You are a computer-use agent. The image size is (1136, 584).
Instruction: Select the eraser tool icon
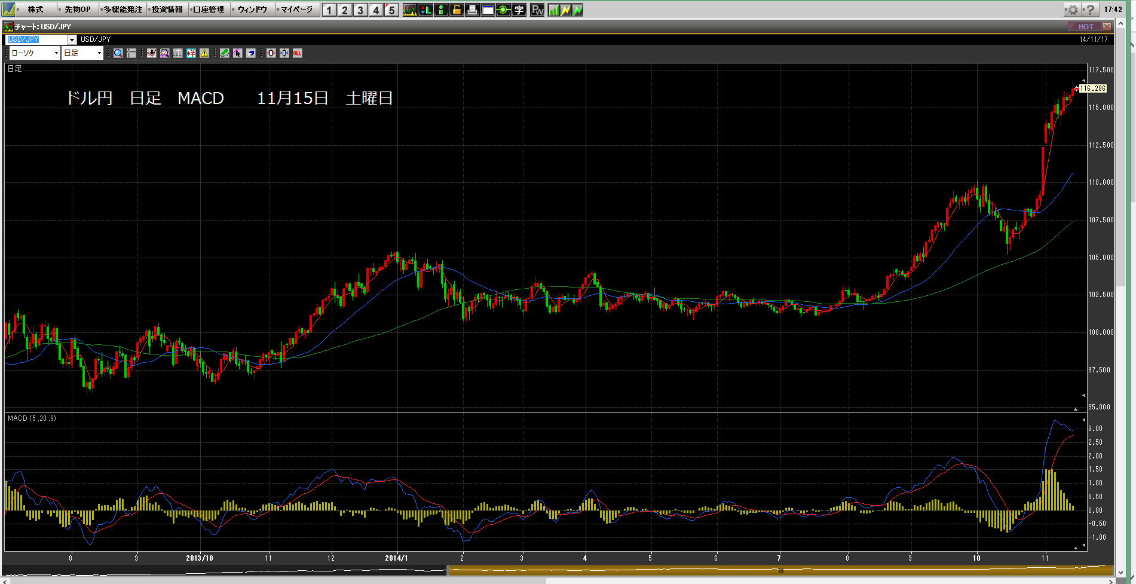tap(251, 53)
